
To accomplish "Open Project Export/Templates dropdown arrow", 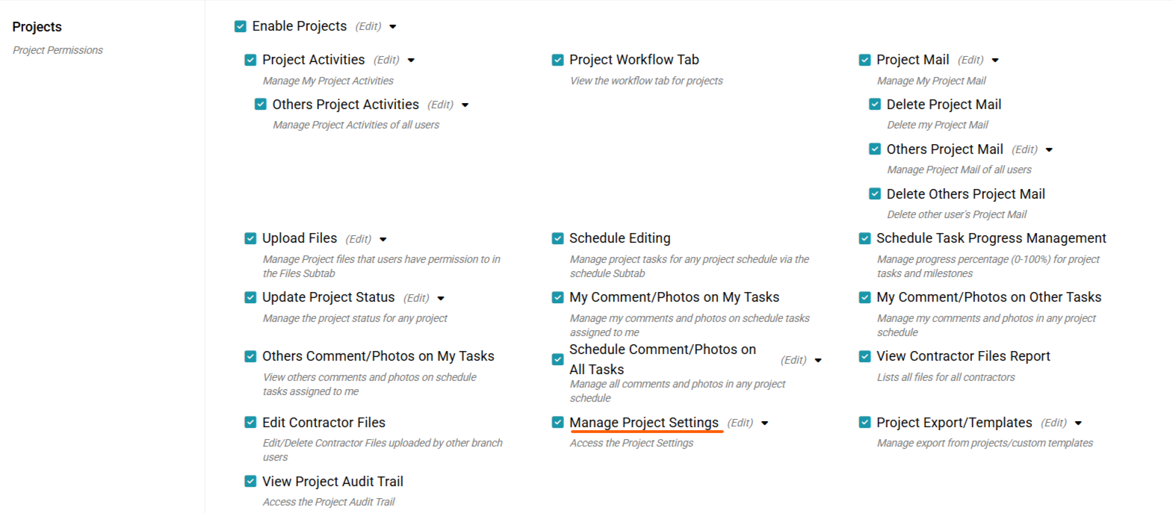I will click(1078, 423).
